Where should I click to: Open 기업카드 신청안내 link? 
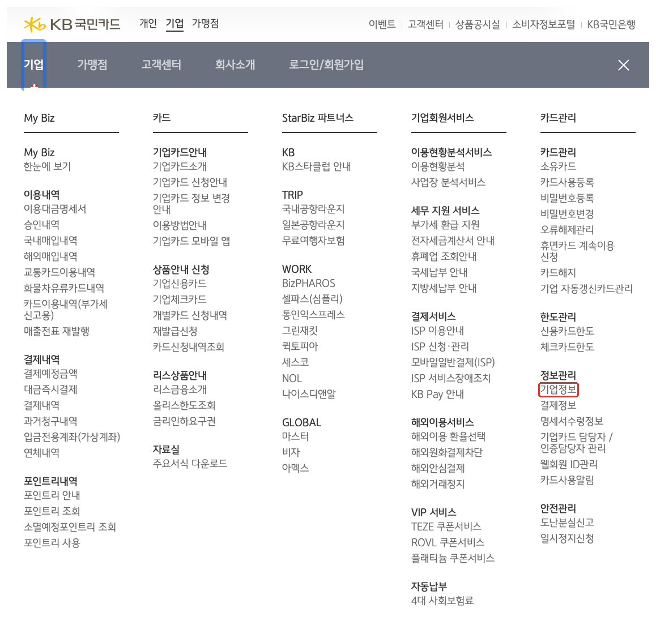click(190, 183)
